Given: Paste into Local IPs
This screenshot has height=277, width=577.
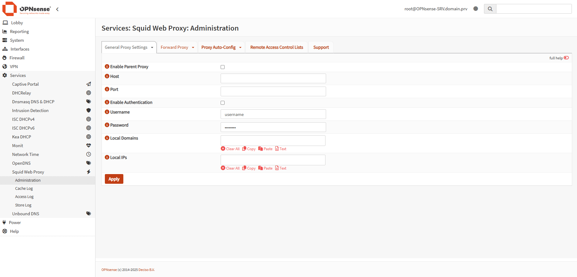Looking at the screenshot, I should click(x=265, y=168).
